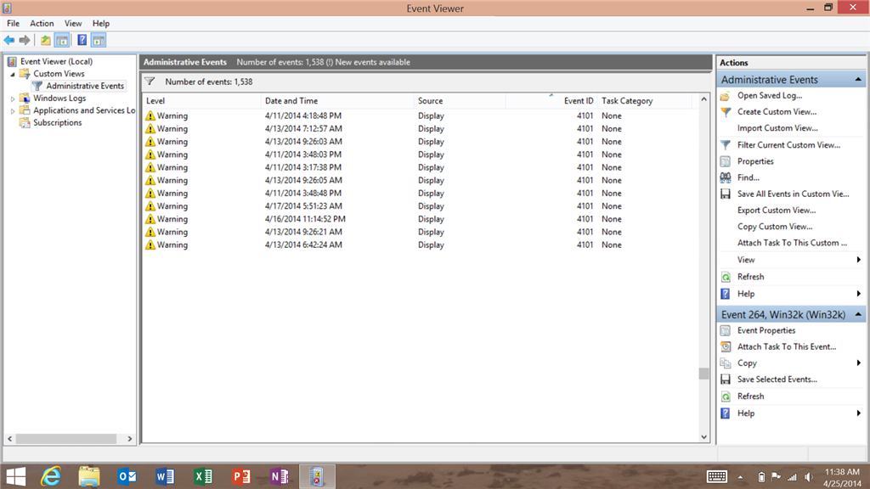Image resolution: width=870 pixels, height=489 pixels.
Task: Open the Copy submenu arrow in Actions
Action: [858, 363]
